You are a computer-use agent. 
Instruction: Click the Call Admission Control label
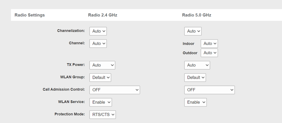click(64, 89)
